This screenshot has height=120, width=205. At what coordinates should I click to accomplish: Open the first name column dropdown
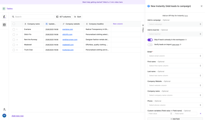[175, 66]
